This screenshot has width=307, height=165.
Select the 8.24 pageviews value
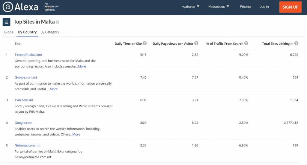point(195,123)
